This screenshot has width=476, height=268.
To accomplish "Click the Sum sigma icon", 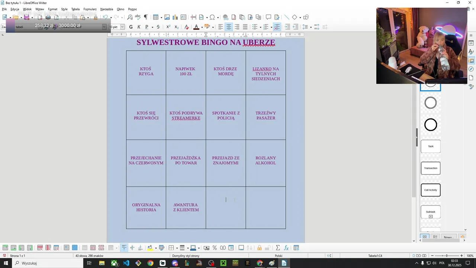I will pyautogui.click(x=277, y=248).
